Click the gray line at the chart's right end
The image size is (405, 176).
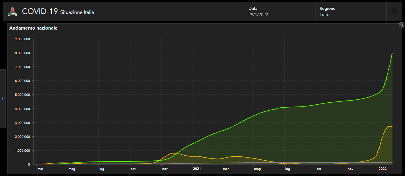391,162
